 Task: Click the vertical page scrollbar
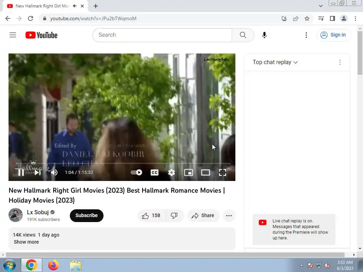click(360, 53)
